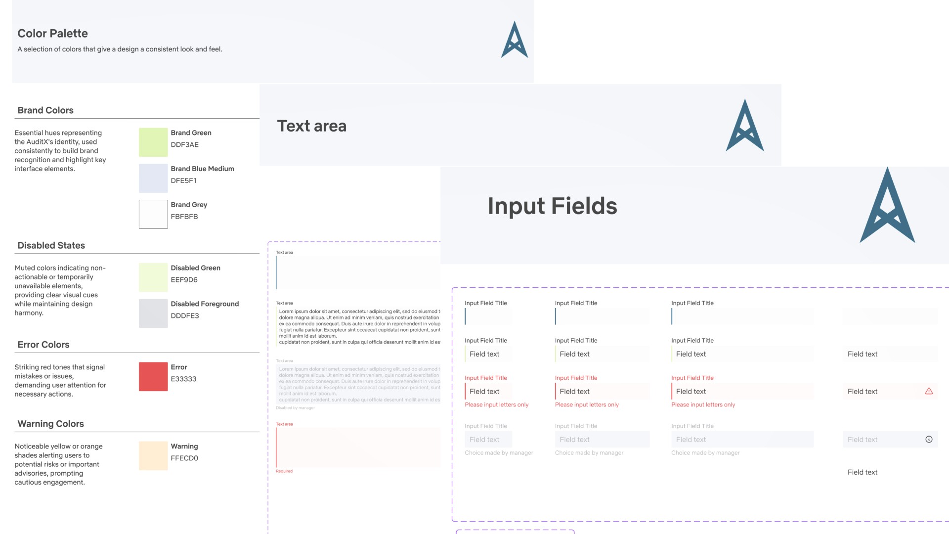
Task: Click the empty text area at the top
Action: point(358,272)
